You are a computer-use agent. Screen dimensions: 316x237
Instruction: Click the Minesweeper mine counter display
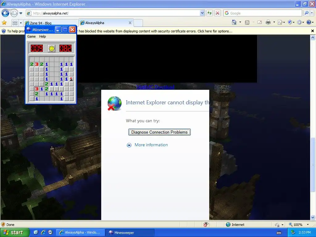click(x=37, y=48)
